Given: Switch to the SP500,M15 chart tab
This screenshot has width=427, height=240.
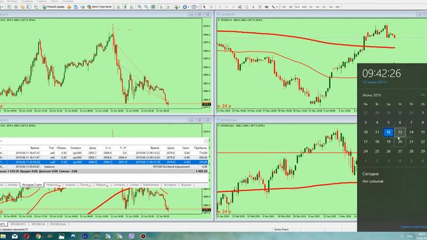Looking at the screenshot, I should [x=18, y=224].
